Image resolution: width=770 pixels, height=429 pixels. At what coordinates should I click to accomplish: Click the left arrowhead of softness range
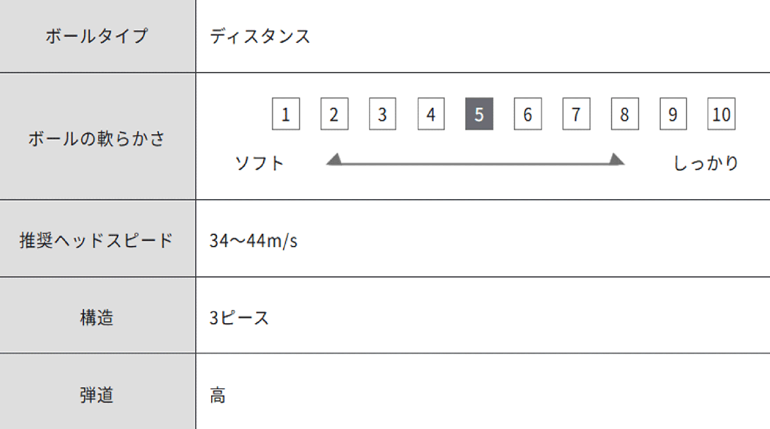point(334,160)
